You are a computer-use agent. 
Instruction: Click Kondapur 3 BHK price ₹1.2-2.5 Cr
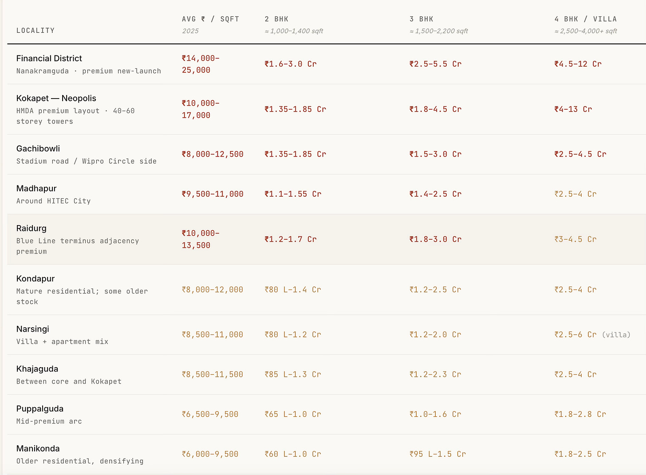pyautogui.click(x=436, y=289)
